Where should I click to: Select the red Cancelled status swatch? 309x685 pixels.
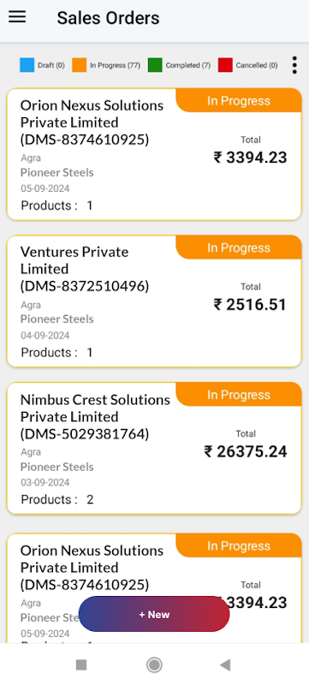pyautogui.click(x=225, y=65)
